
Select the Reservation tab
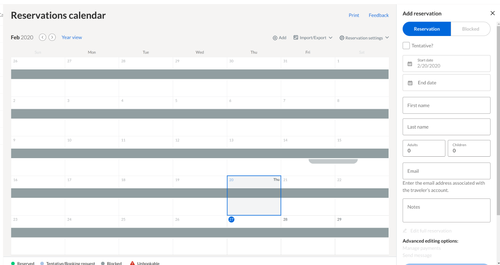(x=426, y=29)
